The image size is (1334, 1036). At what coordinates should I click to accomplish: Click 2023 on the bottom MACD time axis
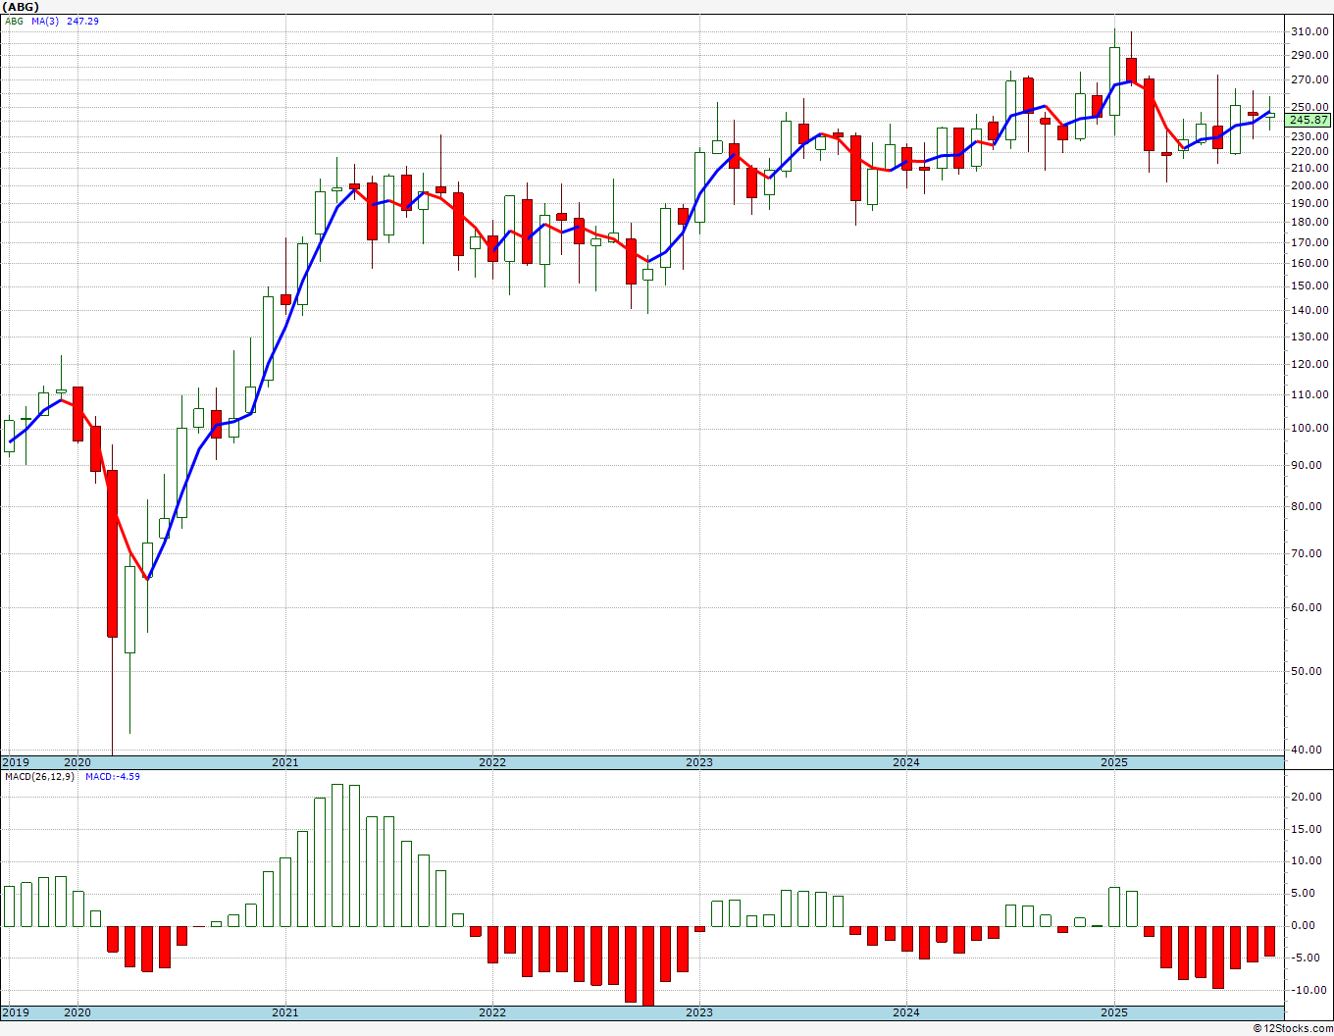pos(699,1012)
